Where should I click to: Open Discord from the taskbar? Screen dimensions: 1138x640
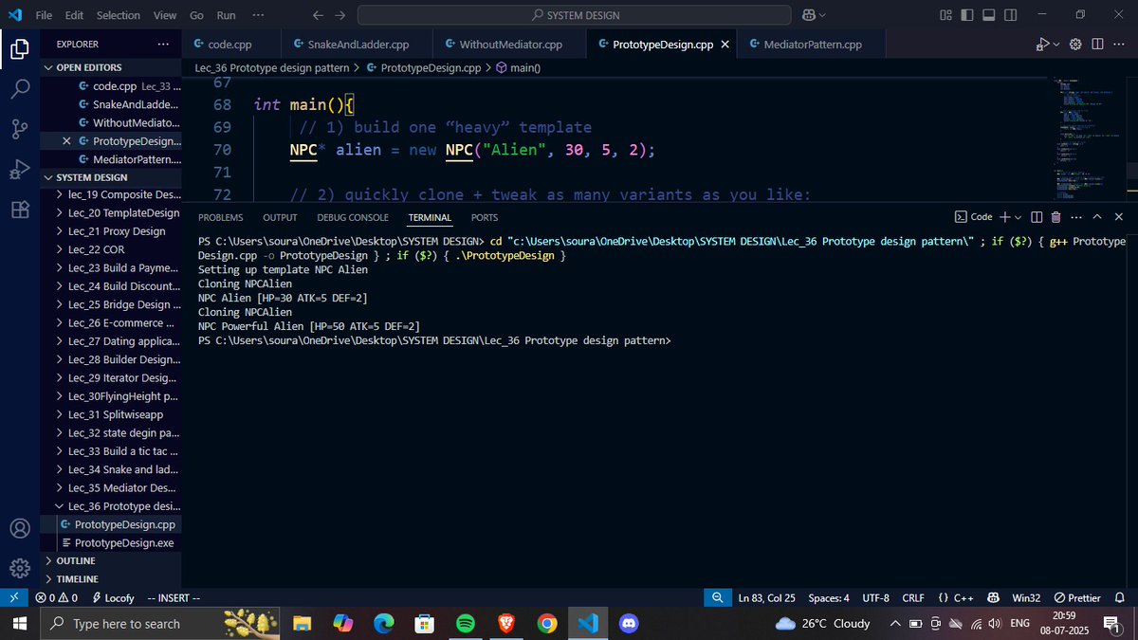[628, 624]
